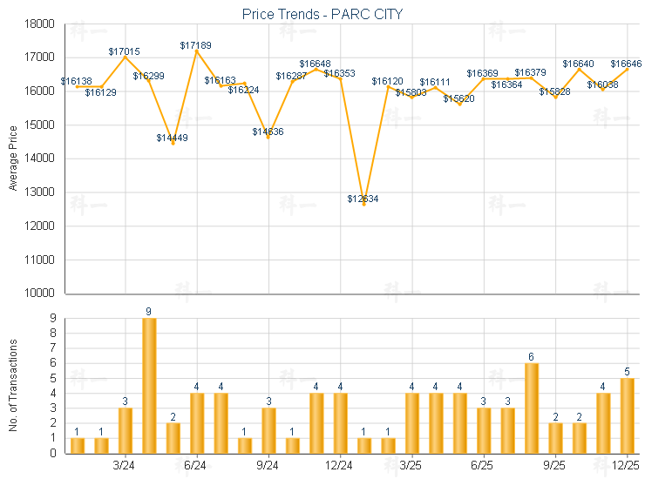
Task: Select the $17015 data point label
Action: pyautogui.click(x=124, y=51)
